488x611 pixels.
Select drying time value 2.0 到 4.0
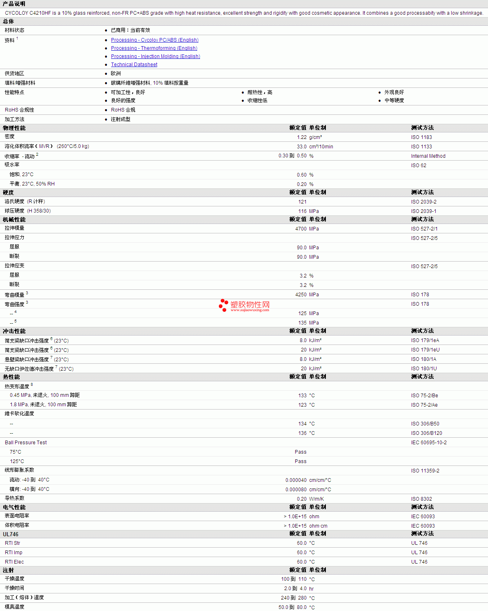pos(295,589)
